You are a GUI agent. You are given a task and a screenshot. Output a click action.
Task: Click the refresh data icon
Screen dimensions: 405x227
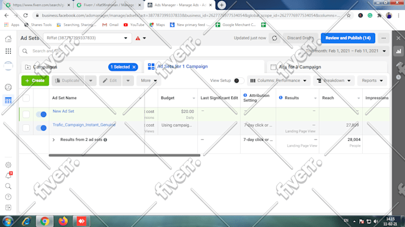275,38
